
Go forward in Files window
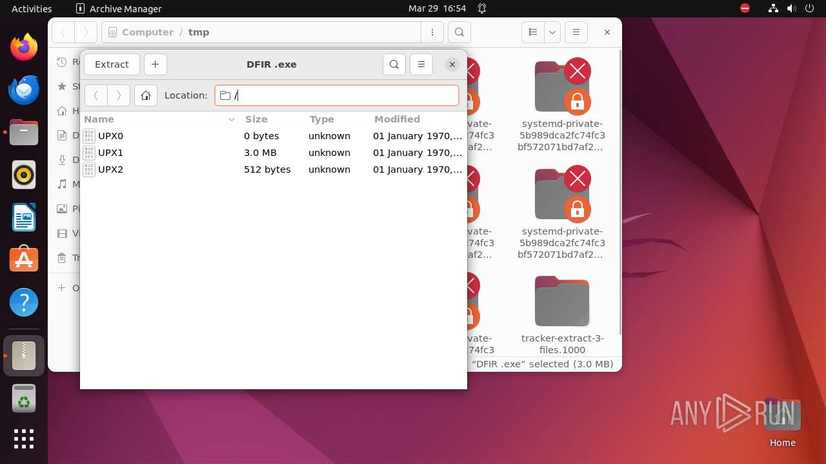[x=86, y=32]
